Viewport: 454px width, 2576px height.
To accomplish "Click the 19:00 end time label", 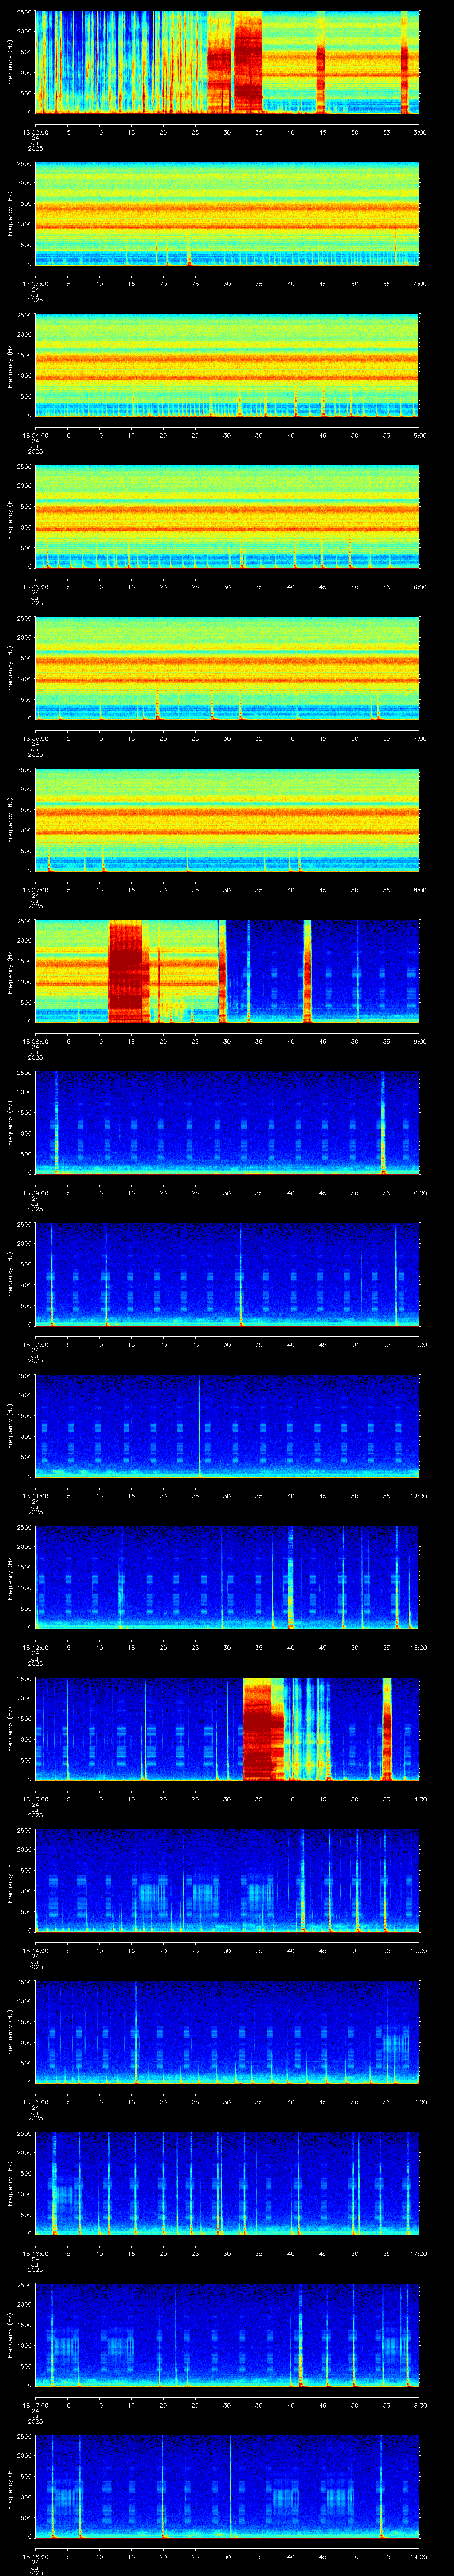I will pos(419,2557).
